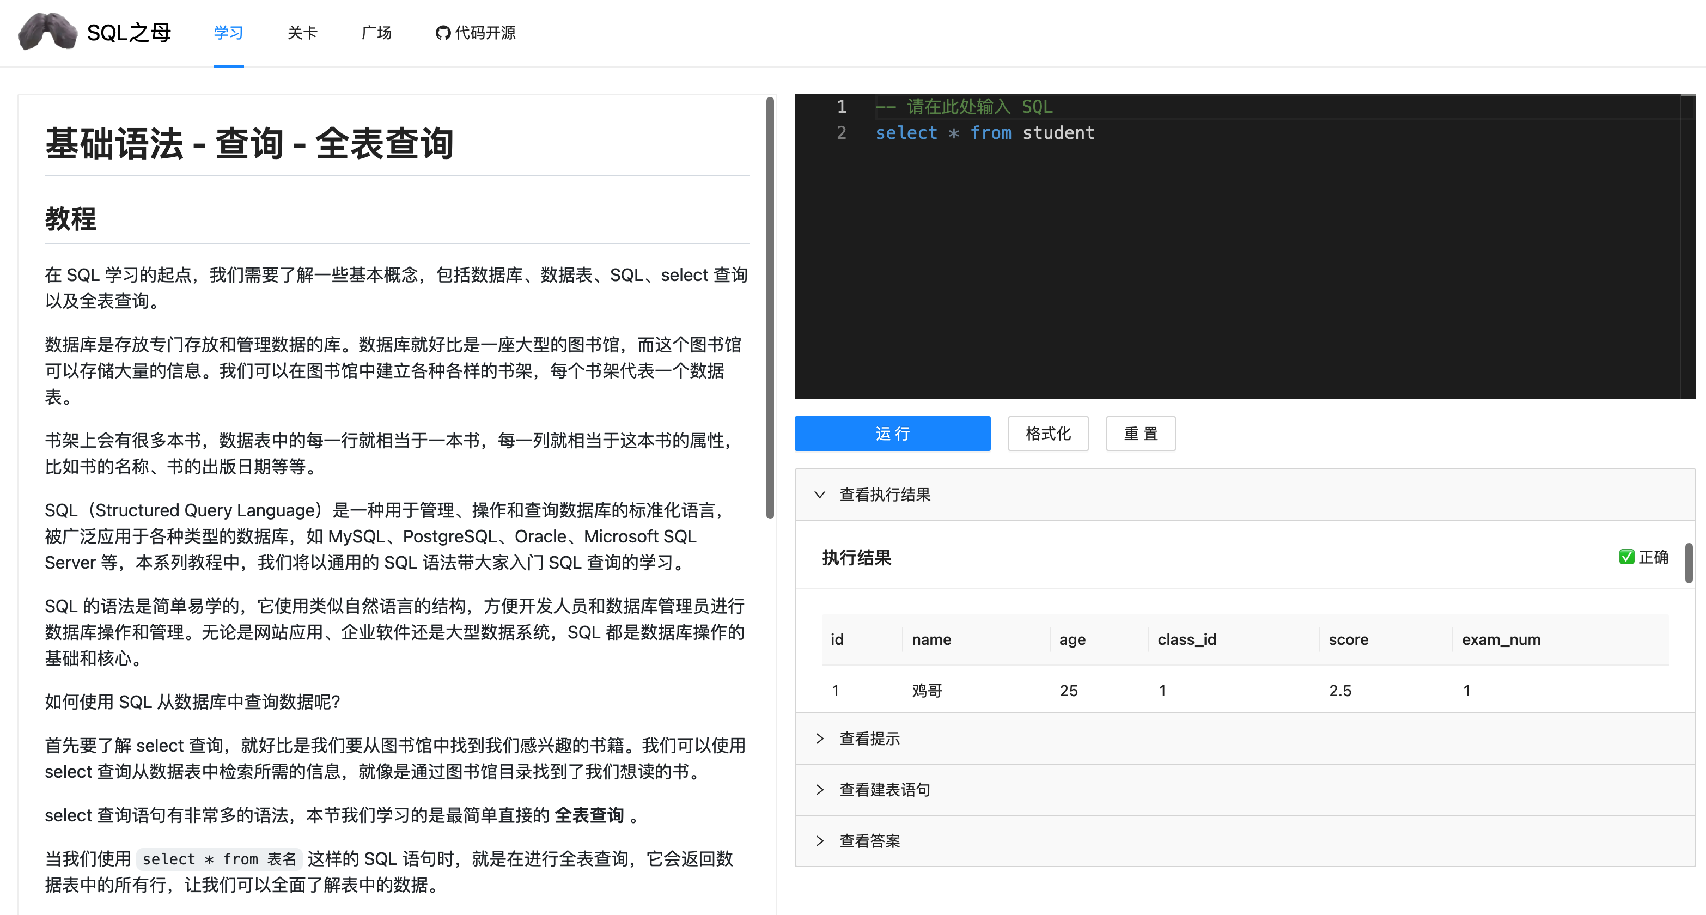This screenshot has width=1706, height=915.
Task: Expand the 查看答案 section
Action: 869,840
